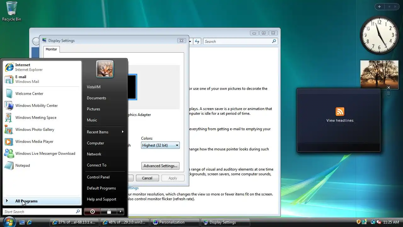The width and height of the screenshot is (403, 227).
Task: Select the monitor preview in Display Settings
Action: pos(132,87)
